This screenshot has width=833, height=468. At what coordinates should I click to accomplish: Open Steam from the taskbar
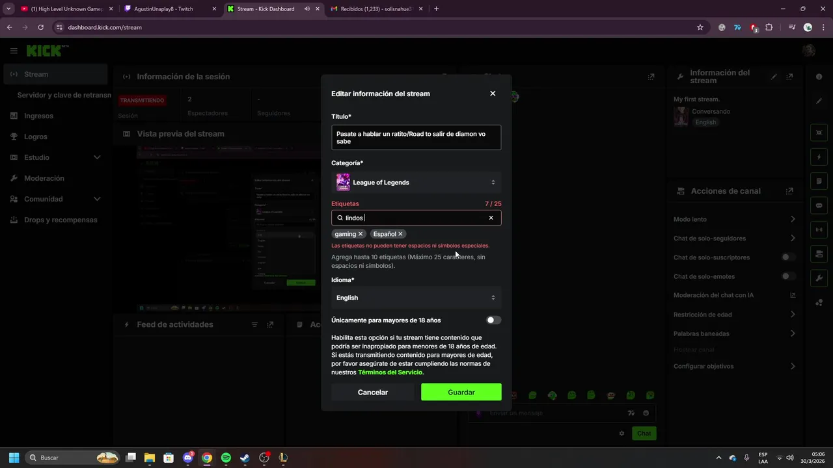[x=245, y=458]
